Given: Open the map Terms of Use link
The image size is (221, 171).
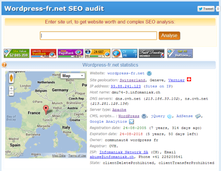Looking at the screenshot, I should 77,156.
